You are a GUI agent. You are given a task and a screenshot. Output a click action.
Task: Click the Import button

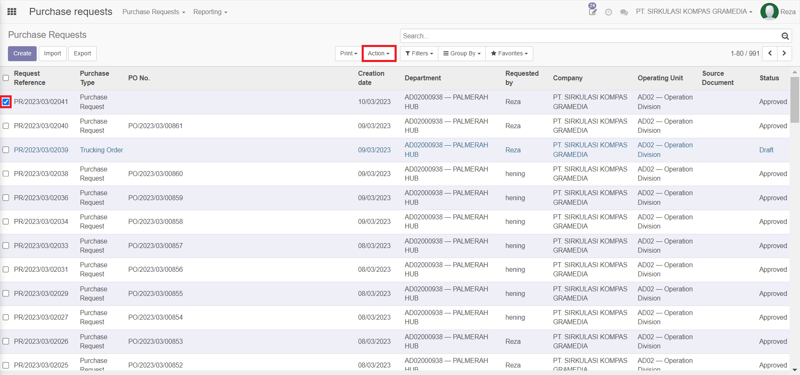pos(52,53)
